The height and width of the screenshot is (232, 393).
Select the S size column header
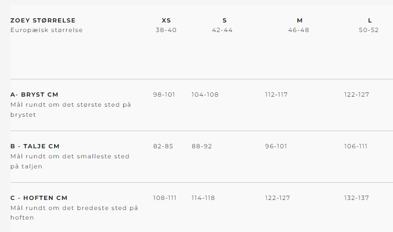[x=224, y=21]
